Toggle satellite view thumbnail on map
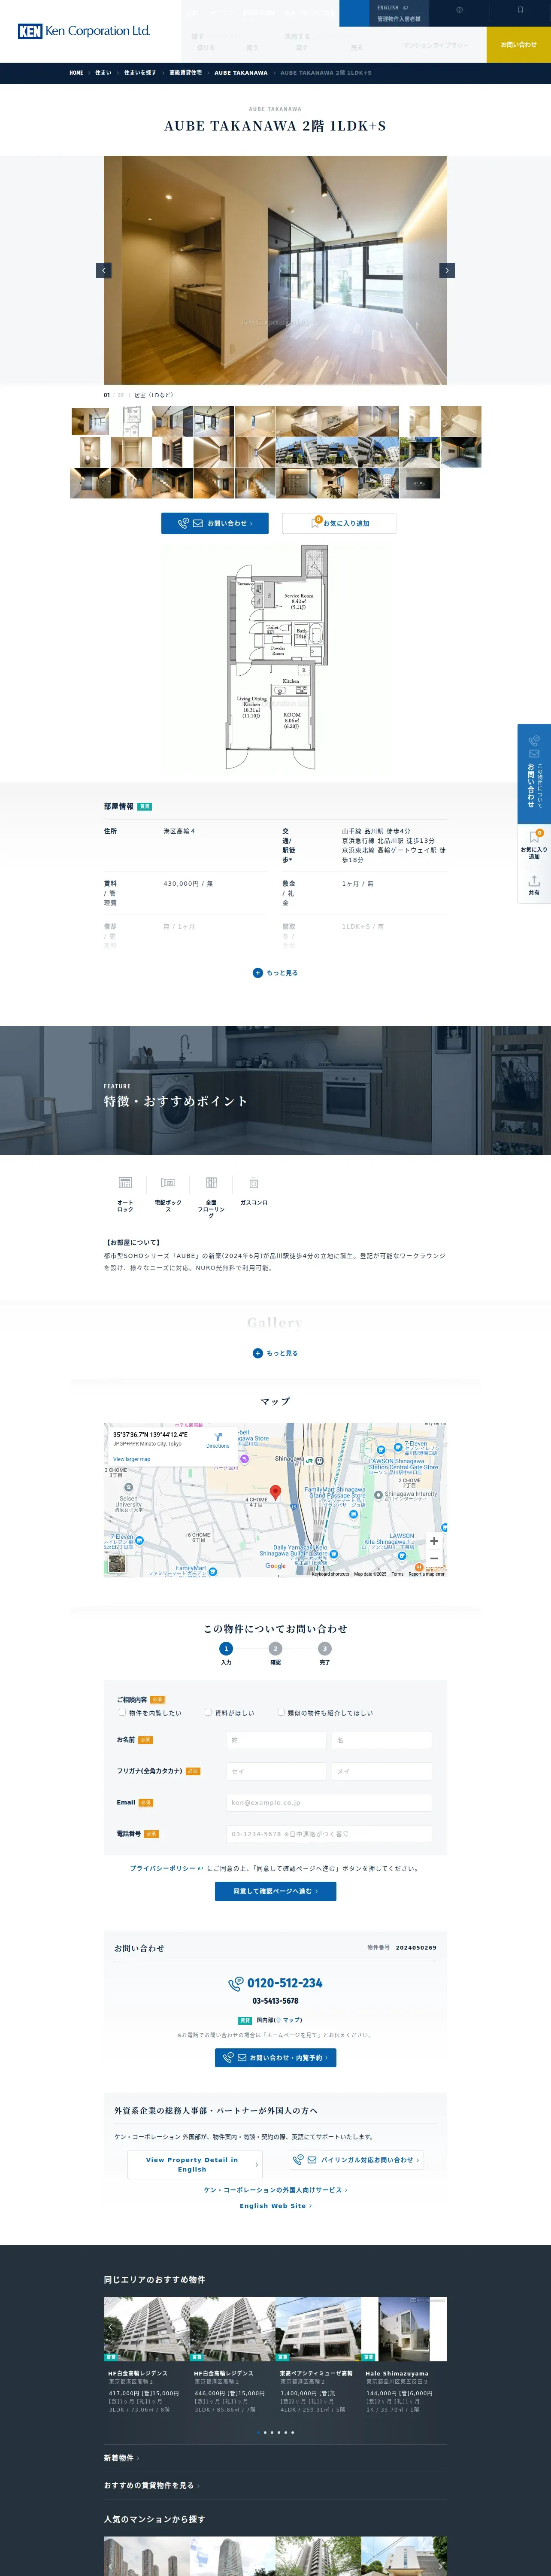Screen dimensions: 551x2576 (x=118, y=1564)
